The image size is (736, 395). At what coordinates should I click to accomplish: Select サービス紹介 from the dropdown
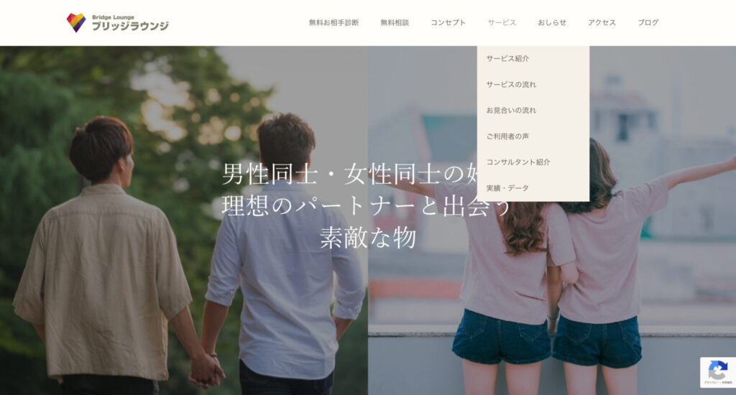pyautogui.click(x=507, y=58)
